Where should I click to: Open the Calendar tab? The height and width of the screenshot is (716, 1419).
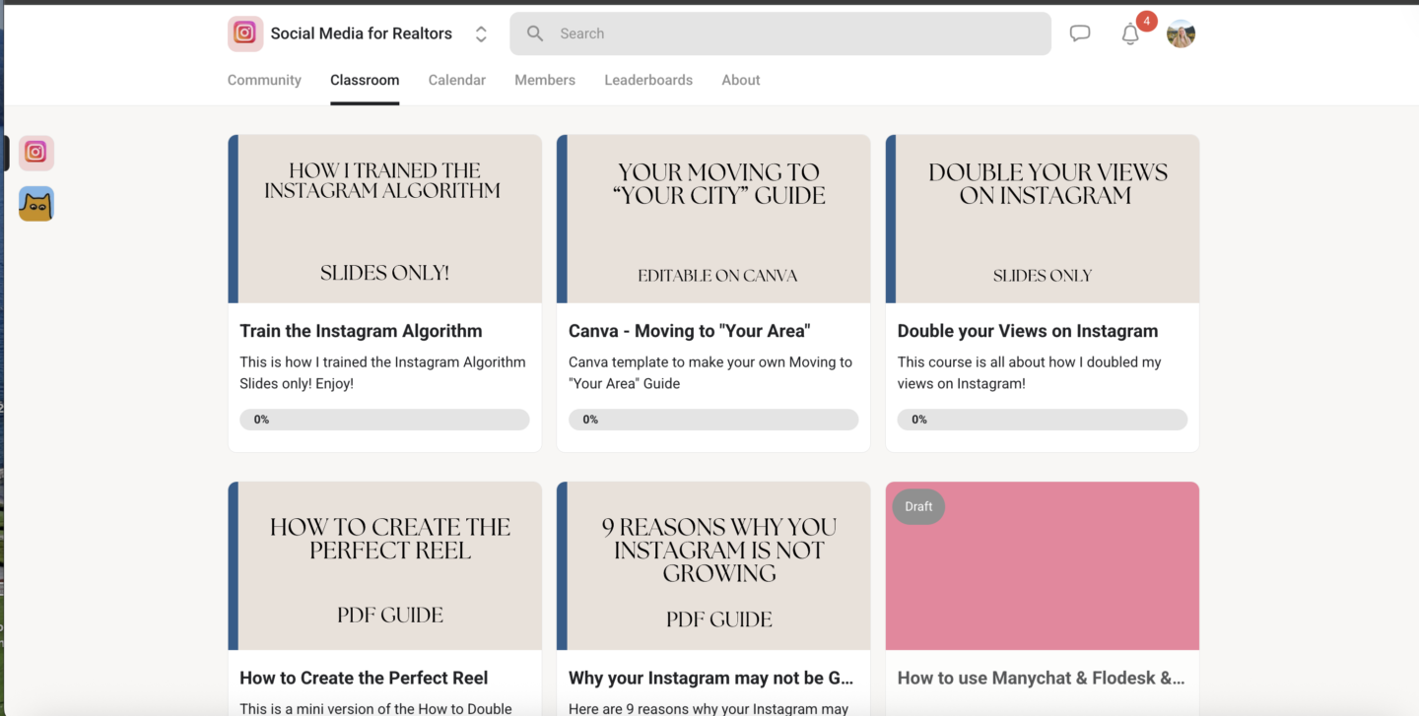point(456,80)
